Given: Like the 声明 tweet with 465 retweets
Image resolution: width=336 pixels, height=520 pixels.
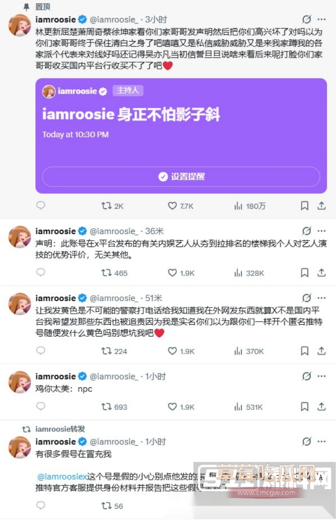Looking at the screenshot, I should click(181, 273).
